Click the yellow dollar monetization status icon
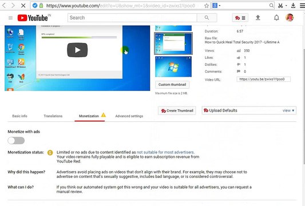 tap(50, 153)
